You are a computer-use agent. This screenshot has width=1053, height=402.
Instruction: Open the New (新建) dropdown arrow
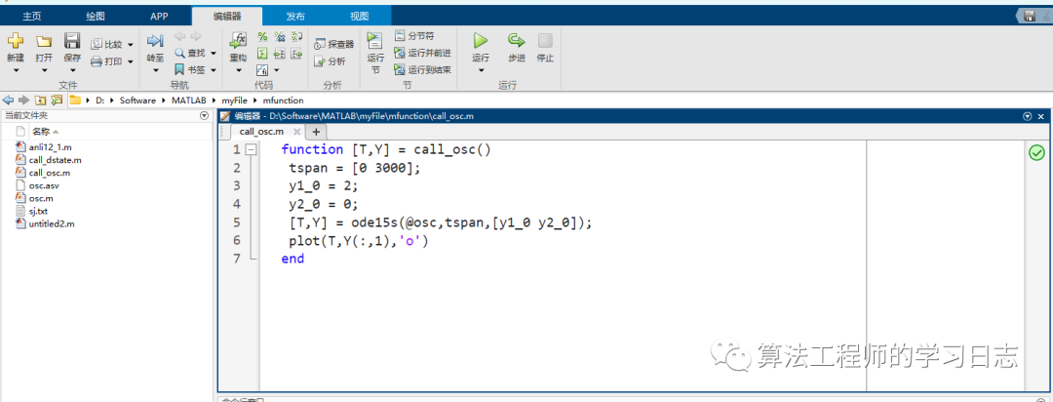point(16,70)
